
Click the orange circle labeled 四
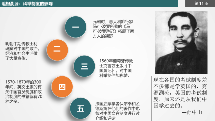62,87
